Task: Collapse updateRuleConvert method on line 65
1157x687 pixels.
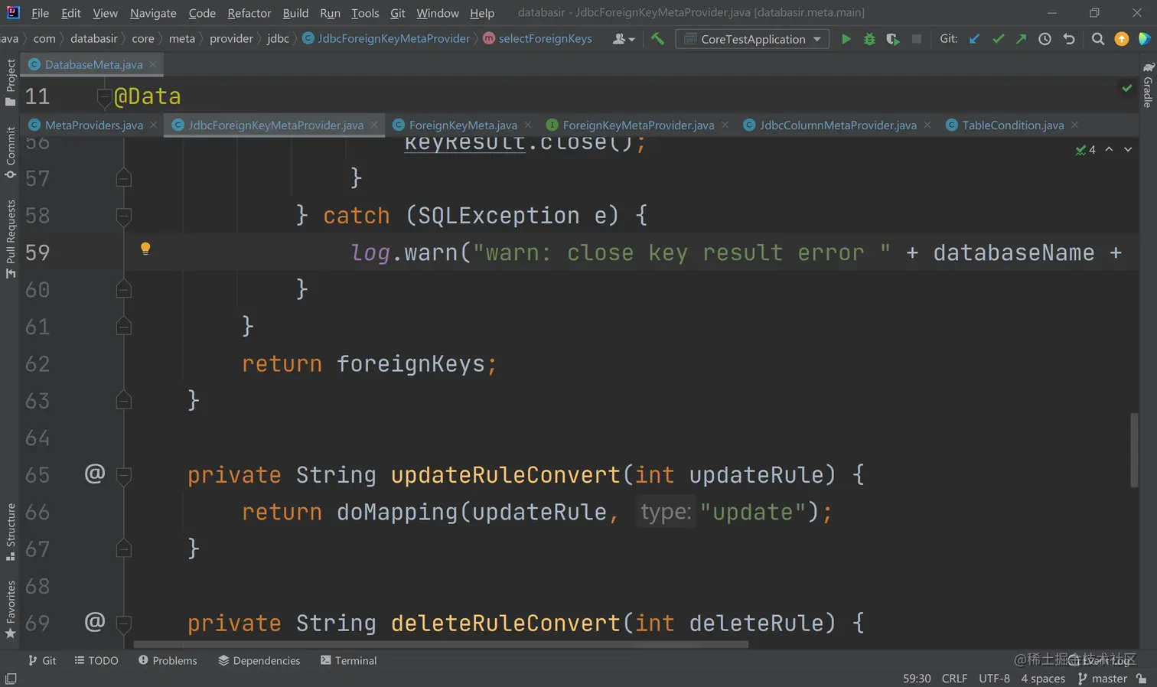Action: [x=124, y=475]
